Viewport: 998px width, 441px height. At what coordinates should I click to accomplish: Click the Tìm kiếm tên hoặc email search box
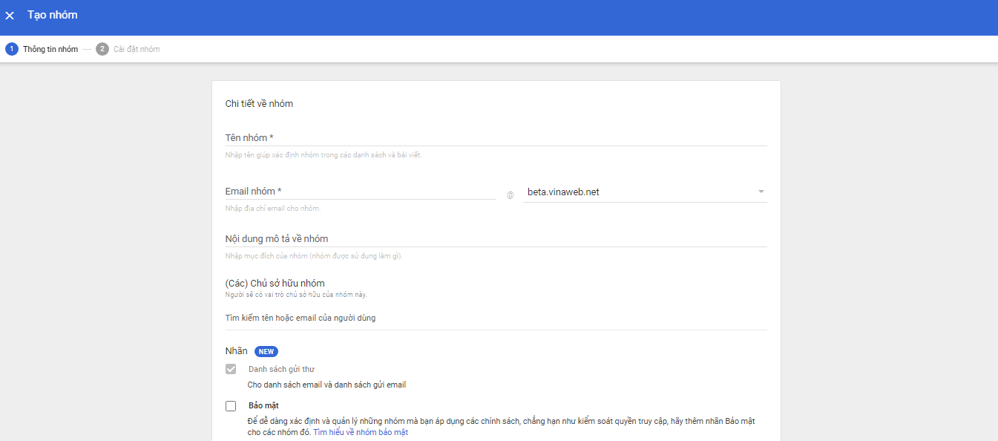tap(496, 318)
